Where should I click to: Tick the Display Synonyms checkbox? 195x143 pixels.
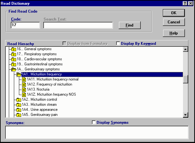click(x=94, y=122)
